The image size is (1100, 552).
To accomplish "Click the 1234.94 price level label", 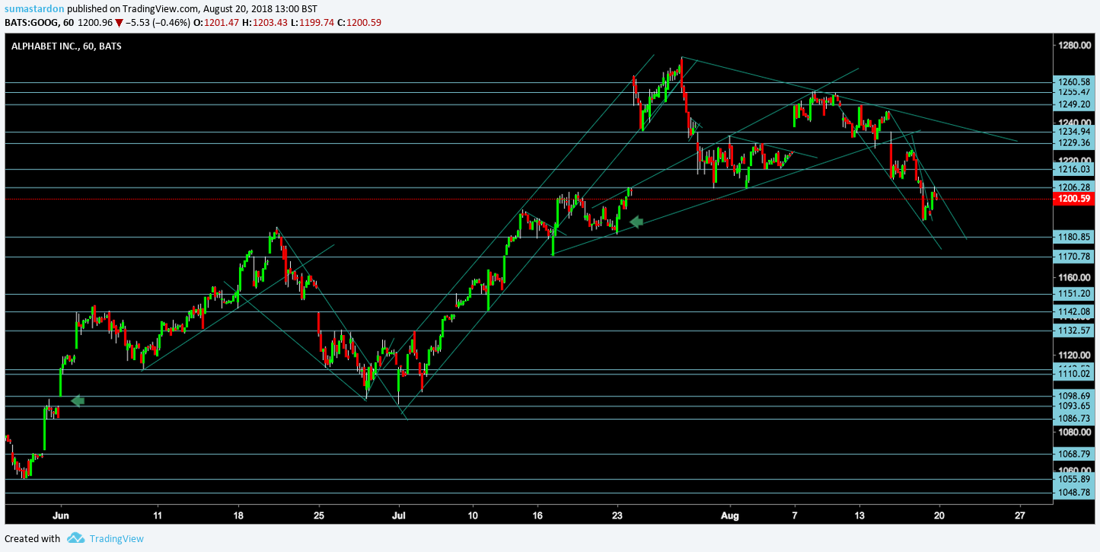I will point(1074,132).
